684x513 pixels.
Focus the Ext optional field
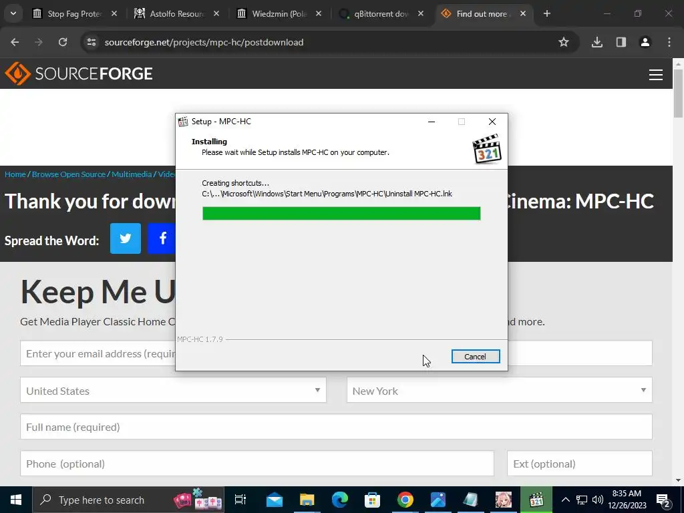[580, 464]
